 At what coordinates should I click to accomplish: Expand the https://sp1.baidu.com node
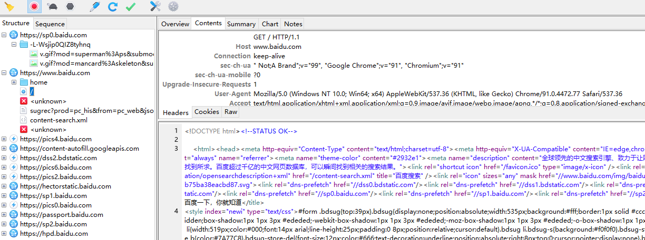(x=4, y=196)
